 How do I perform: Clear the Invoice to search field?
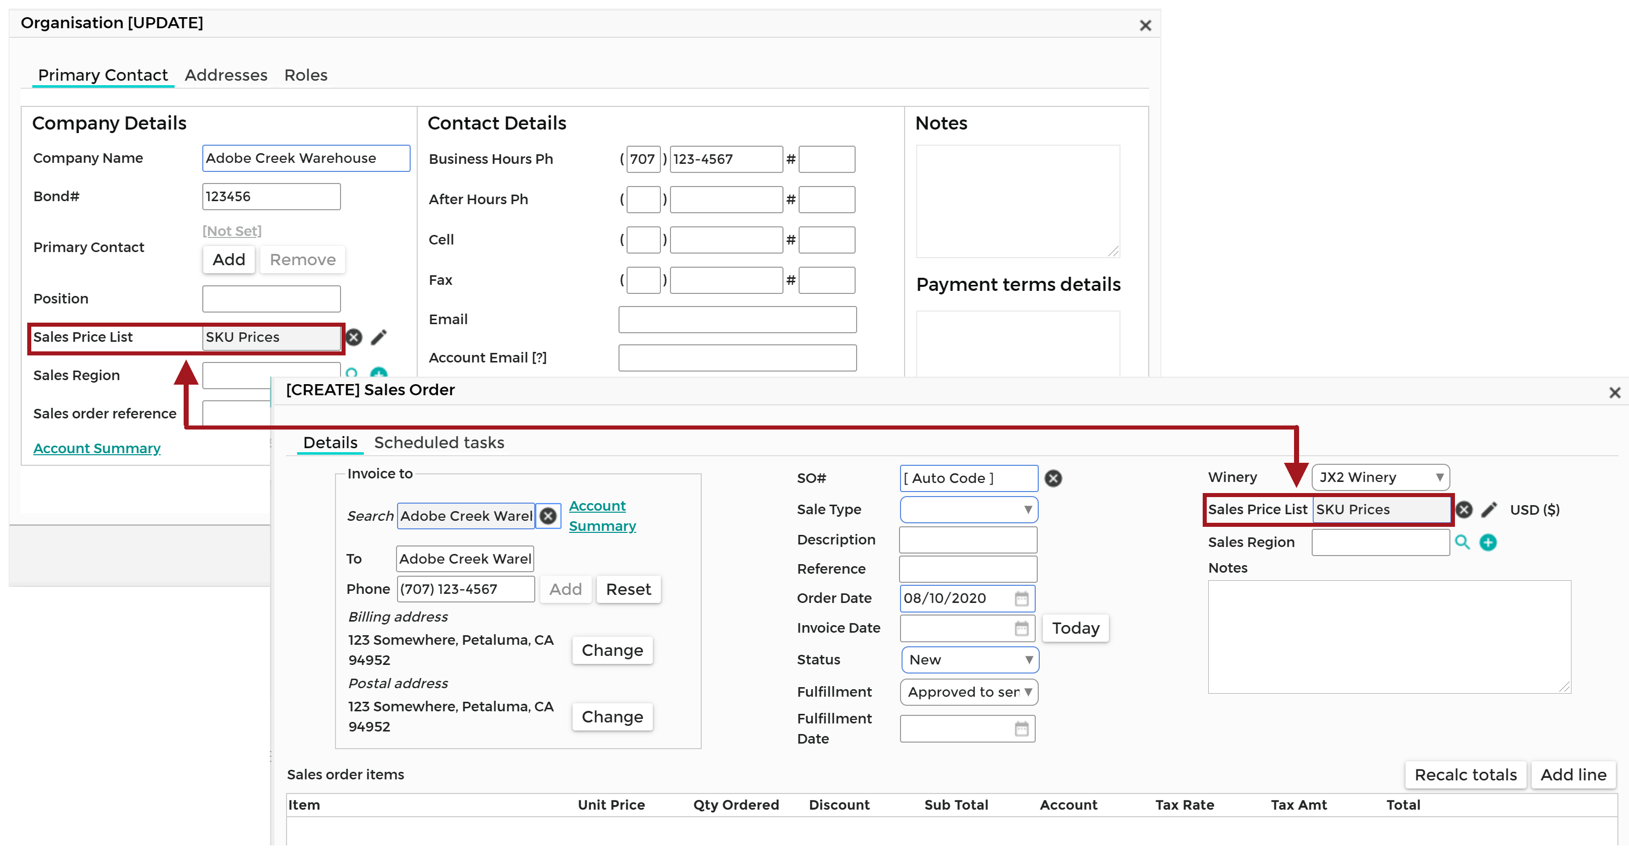pyautogui.click(x=548, y=516)
